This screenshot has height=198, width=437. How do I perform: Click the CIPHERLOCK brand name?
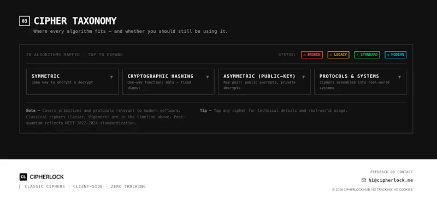(x=47, y=177)
